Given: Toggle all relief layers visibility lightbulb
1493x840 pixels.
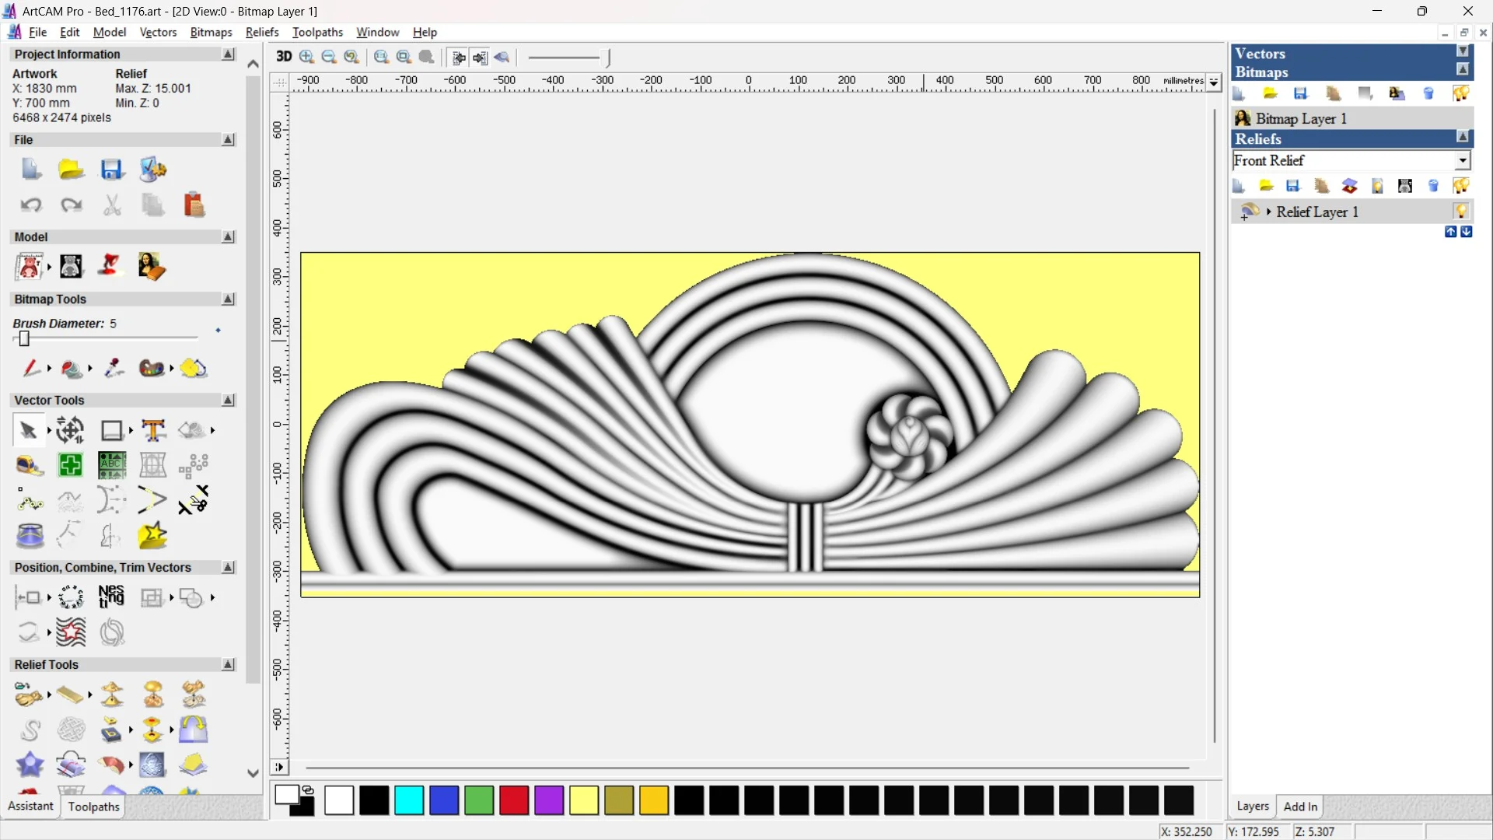Looking at the screenshot, I should coord(1461,186).
